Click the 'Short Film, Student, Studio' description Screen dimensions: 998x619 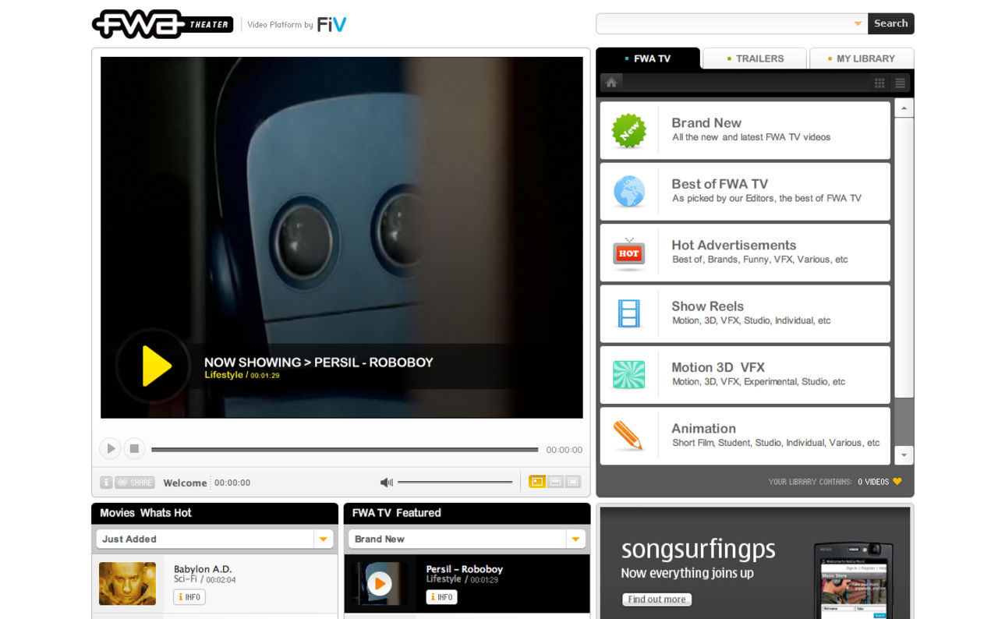click(x=776, y=443)
